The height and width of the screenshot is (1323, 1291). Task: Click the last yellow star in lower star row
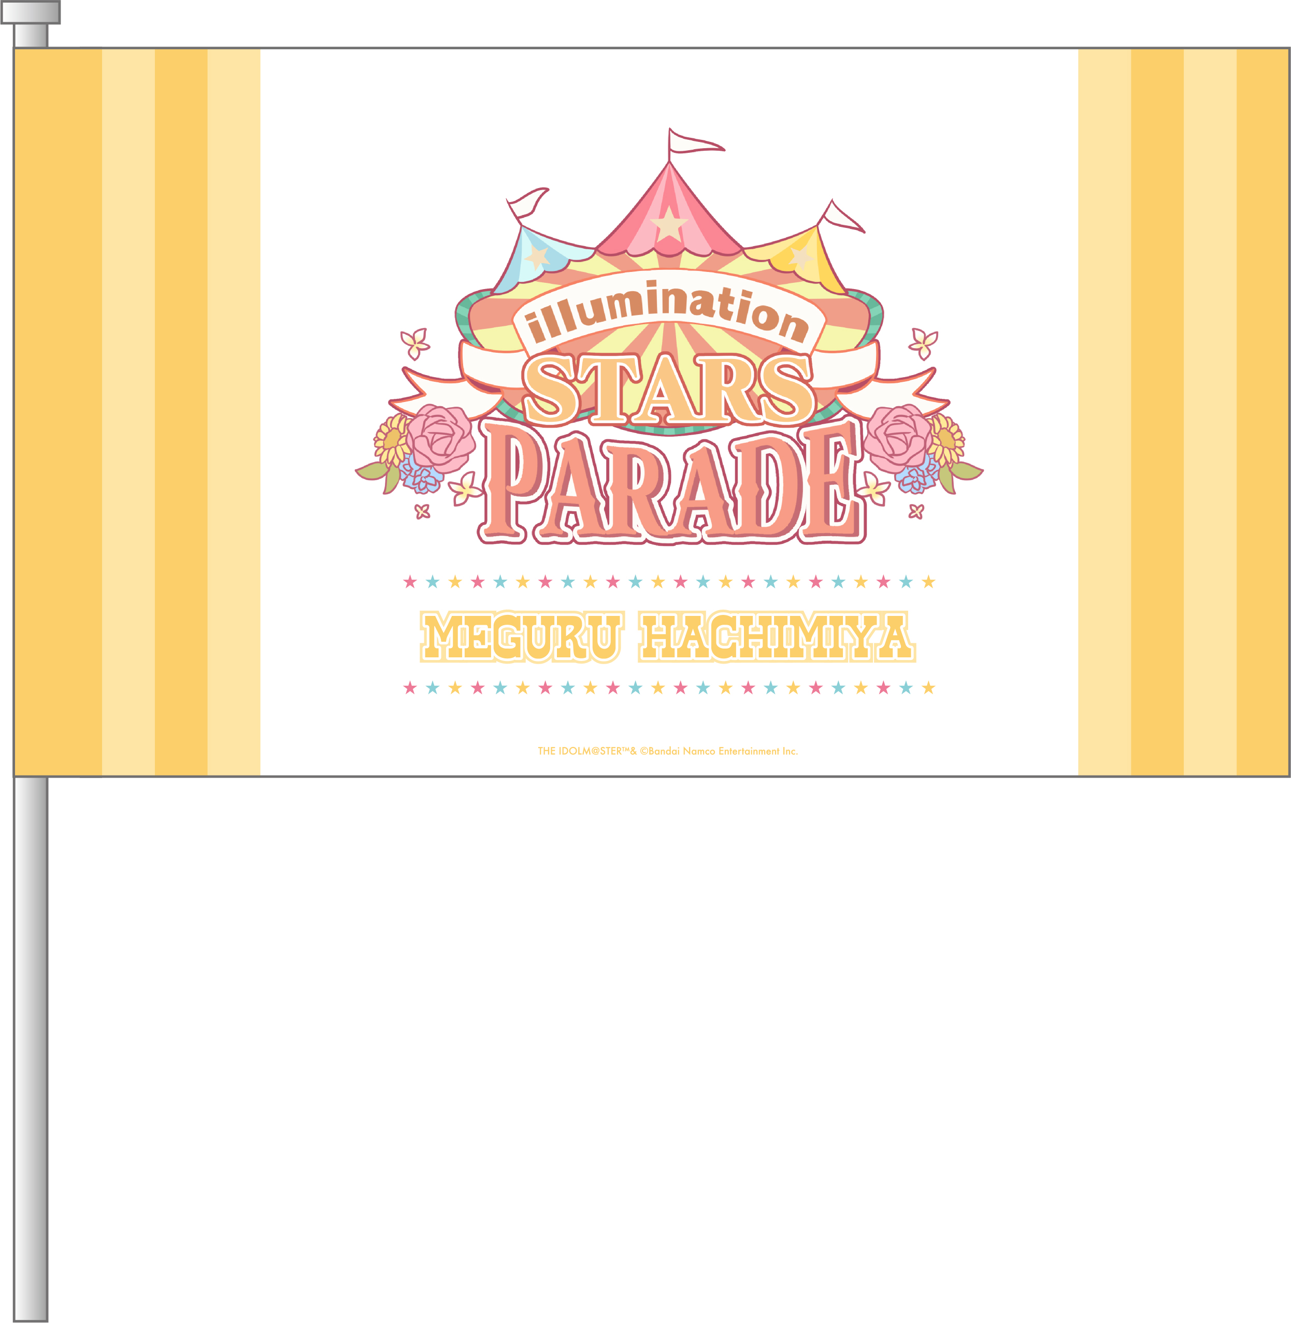click(x=928, y=687)
